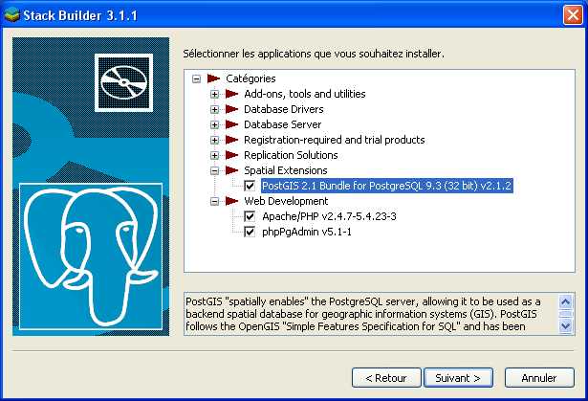Continue with the Suivant button
Viewport: 588px width, 401px height.
458,378
